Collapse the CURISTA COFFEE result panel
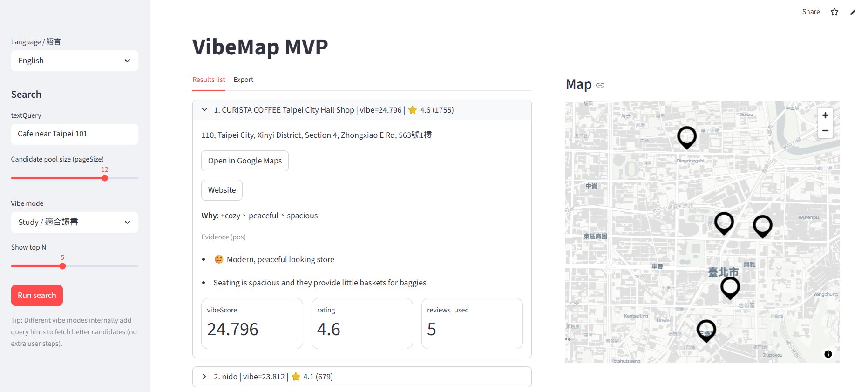The height and width of the screenshot is (392, 855). click(x=204, y=110)
